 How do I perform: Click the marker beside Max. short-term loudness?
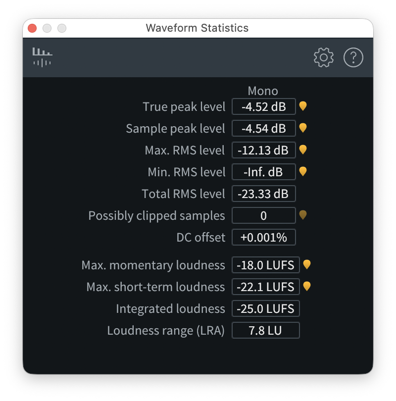point(306,287)
